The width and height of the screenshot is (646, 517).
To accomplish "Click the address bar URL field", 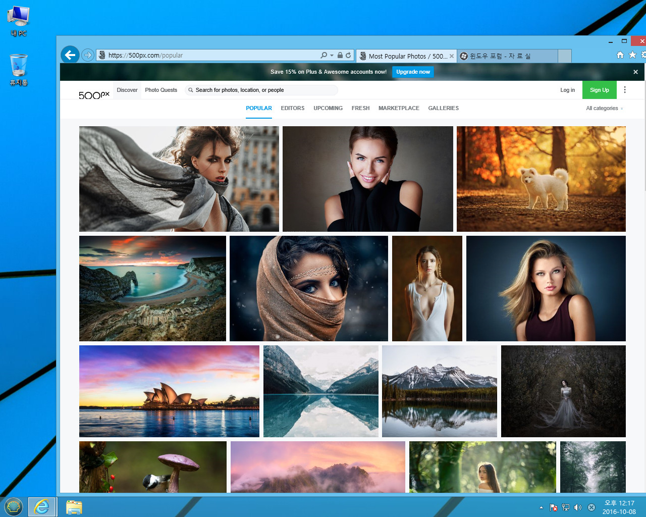I will click(208, 55).
